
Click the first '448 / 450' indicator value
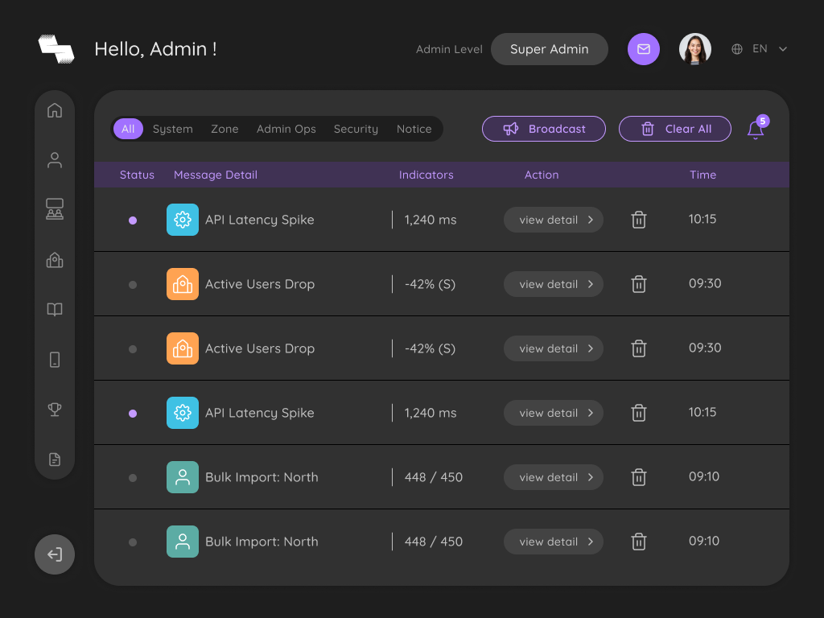click(x=434, y=477)
